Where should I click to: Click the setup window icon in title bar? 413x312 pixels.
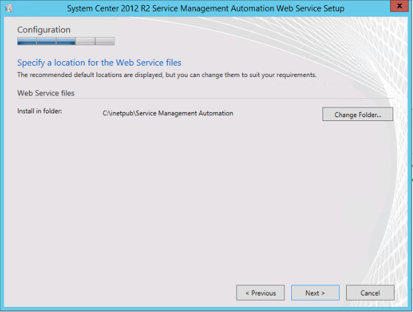point(8,8)
